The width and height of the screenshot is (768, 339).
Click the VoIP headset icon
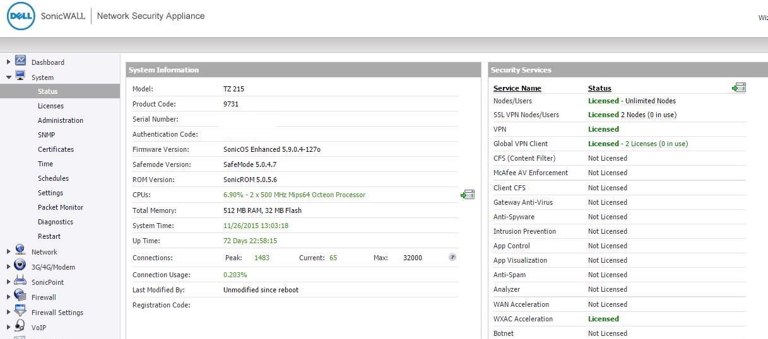(20, 326)
